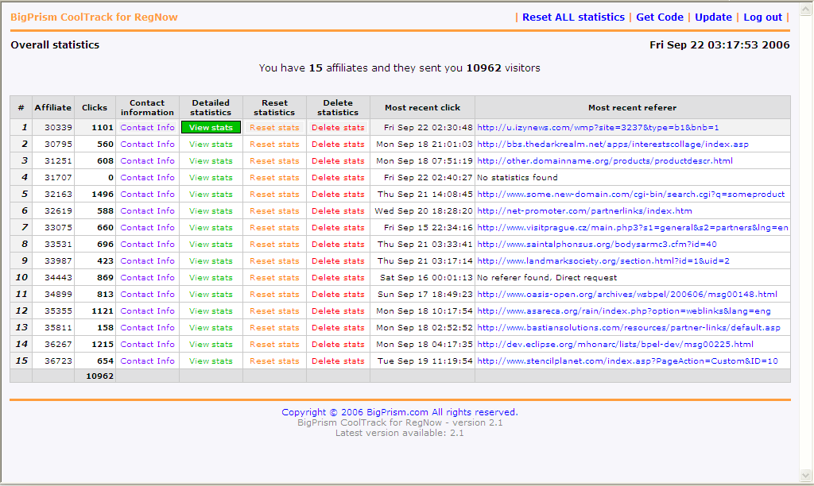Reset stats for affiliate 30339

pos(274,128)
